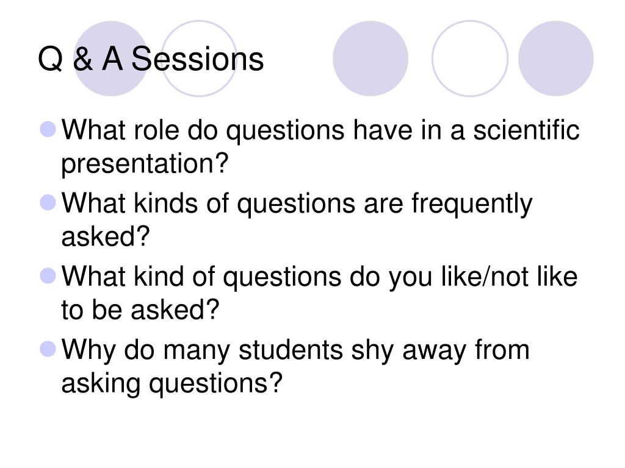Select the bullet before 'What kind of questions'
625x468 pixels.
(48, 276)
